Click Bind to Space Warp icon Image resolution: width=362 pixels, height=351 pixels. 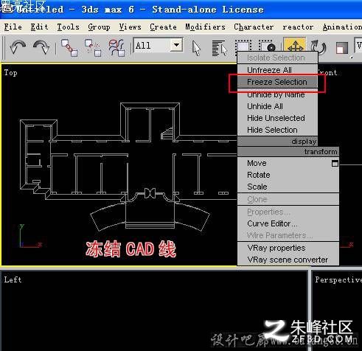116,48
